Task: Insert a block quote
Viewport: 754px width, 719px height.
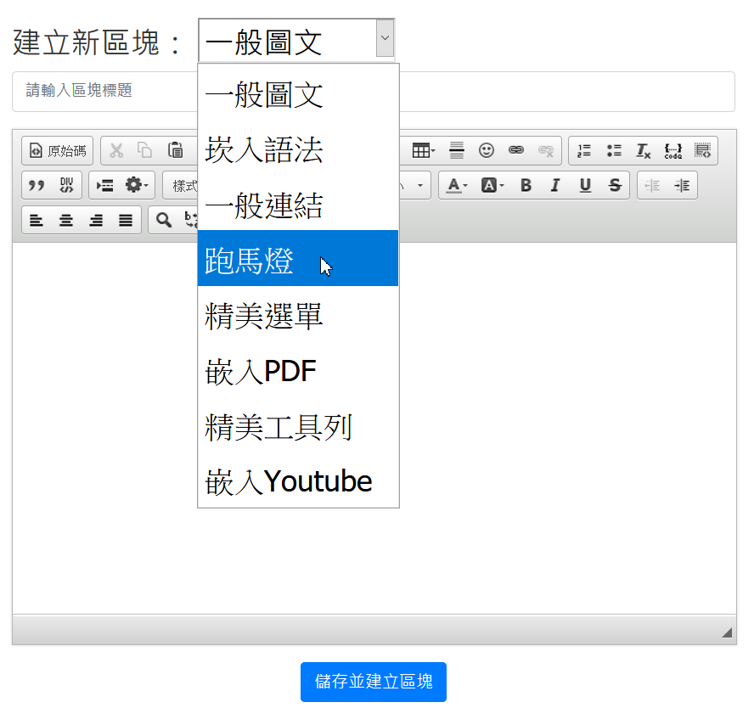Action: [x=37, y=185]
